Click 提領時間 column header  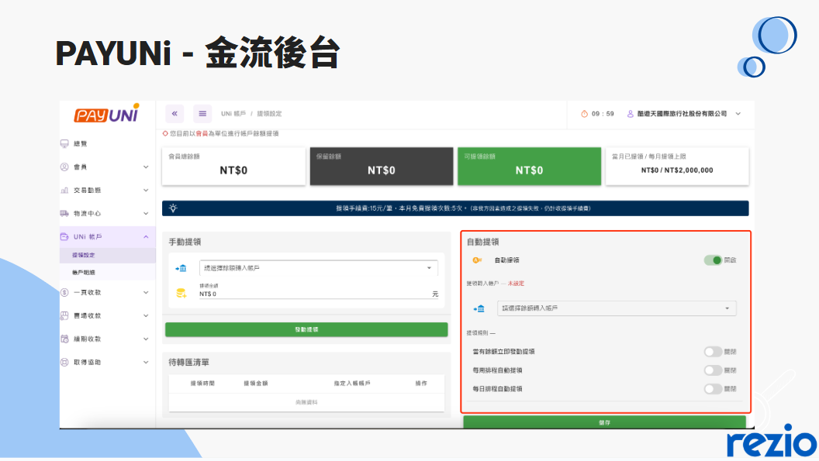pyautogui.click(x=202, y=384)
